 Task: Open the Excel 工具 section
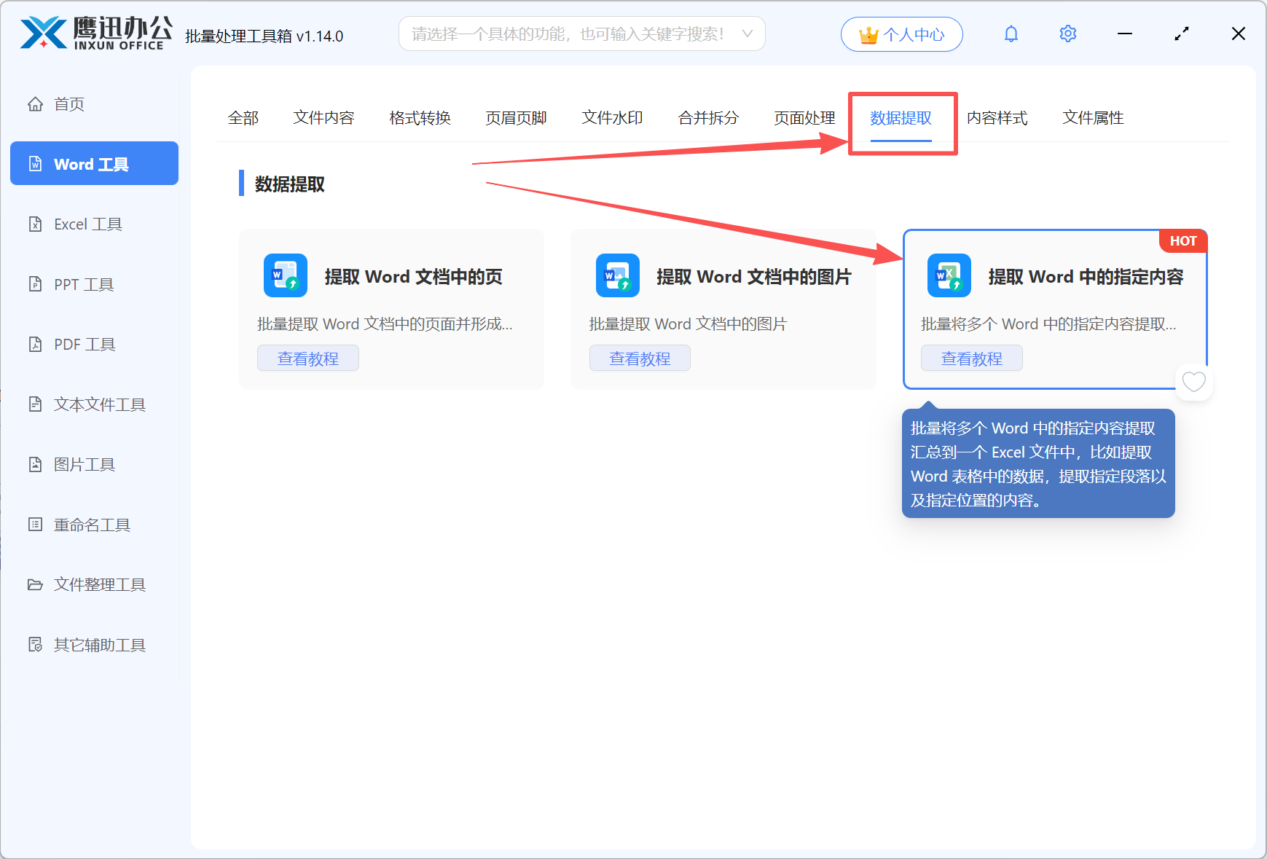tap(88, 224)
